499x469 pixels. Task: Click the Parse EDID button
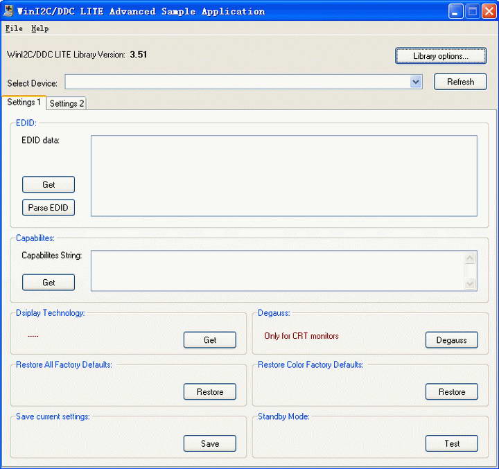(x=49, y=207)
